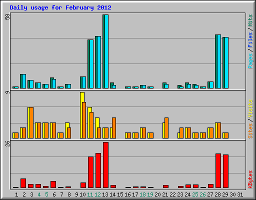The width and height of the screenshot is (256, 200).
Task: Click the tallest hits bar for day 13
Action: (104, 51)
